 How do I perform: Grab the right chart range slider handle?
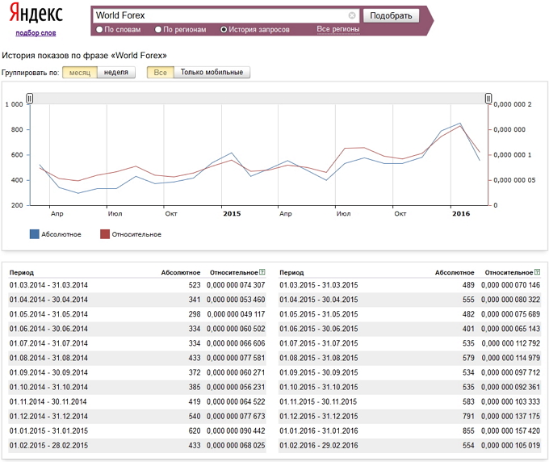[x=488, y=99]
